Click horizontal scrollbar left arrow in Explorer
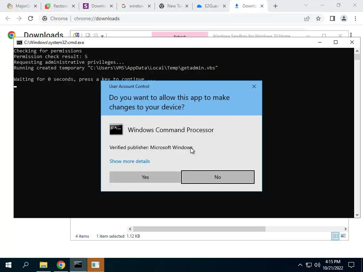 130,229
